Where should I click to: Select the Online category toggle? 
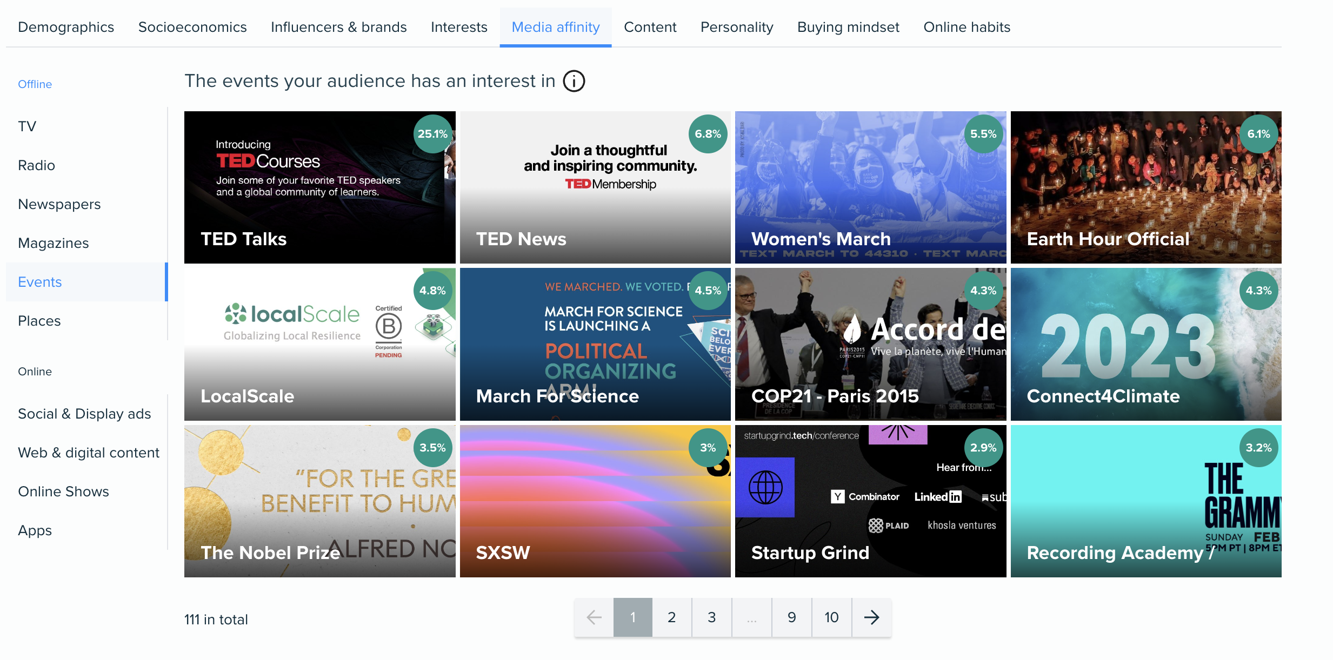[35, 371]
